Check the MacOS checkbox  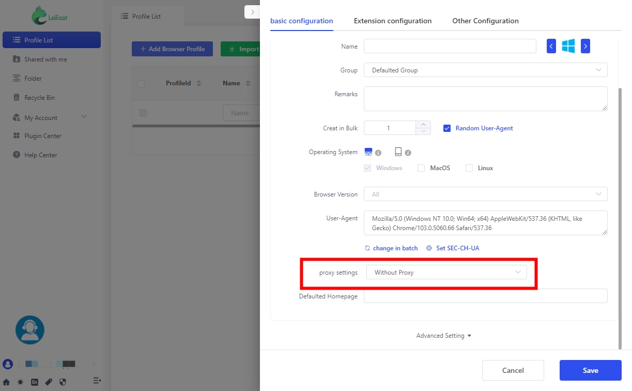point(421,168)
